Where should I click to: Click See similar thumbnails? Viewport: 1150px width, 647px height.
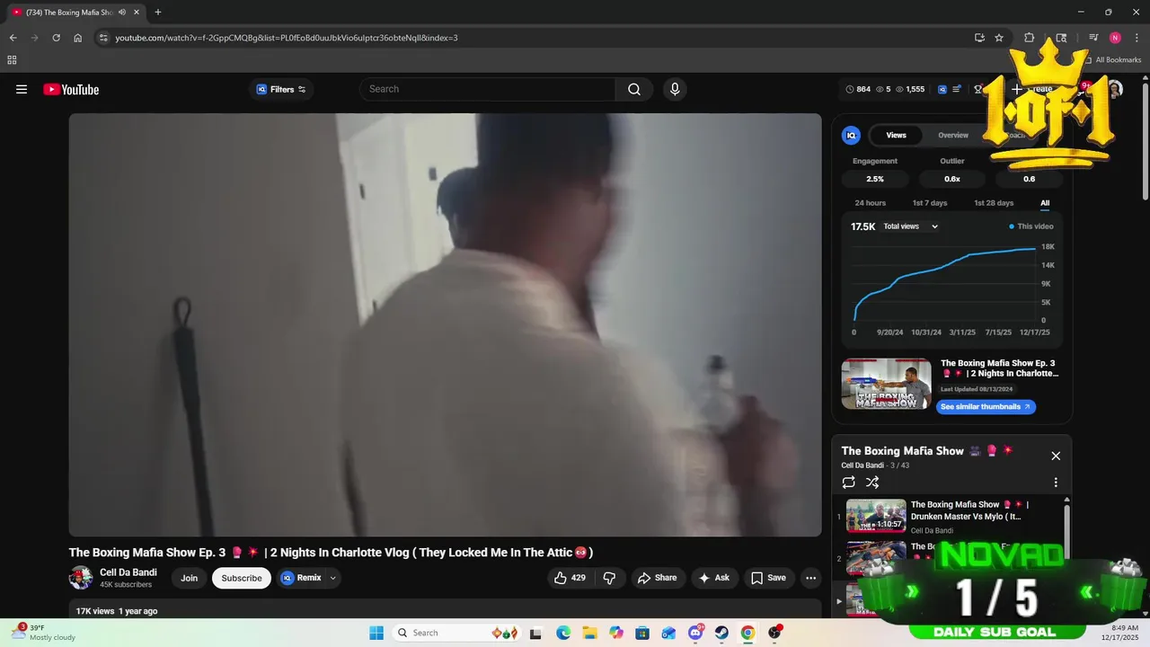click(986, 407)
